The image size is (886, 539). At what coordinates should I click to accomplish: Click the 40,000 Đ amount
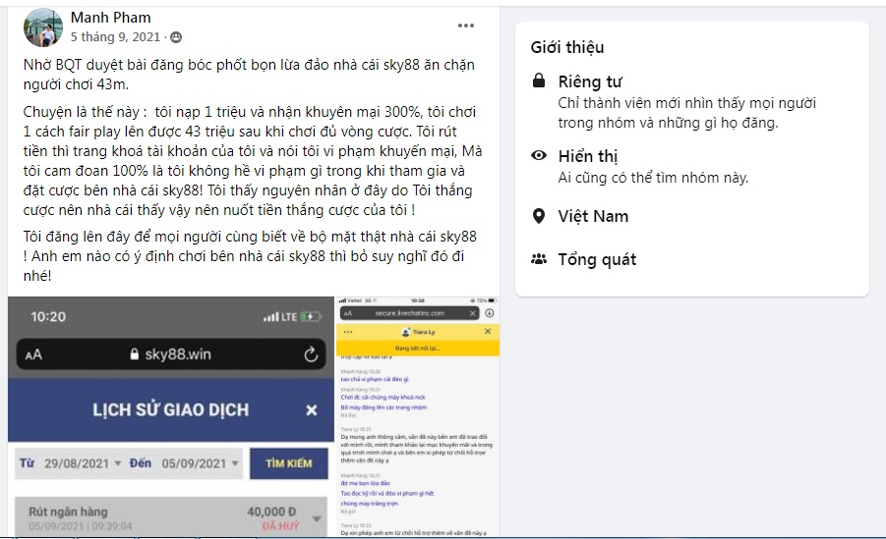(271, 512)
